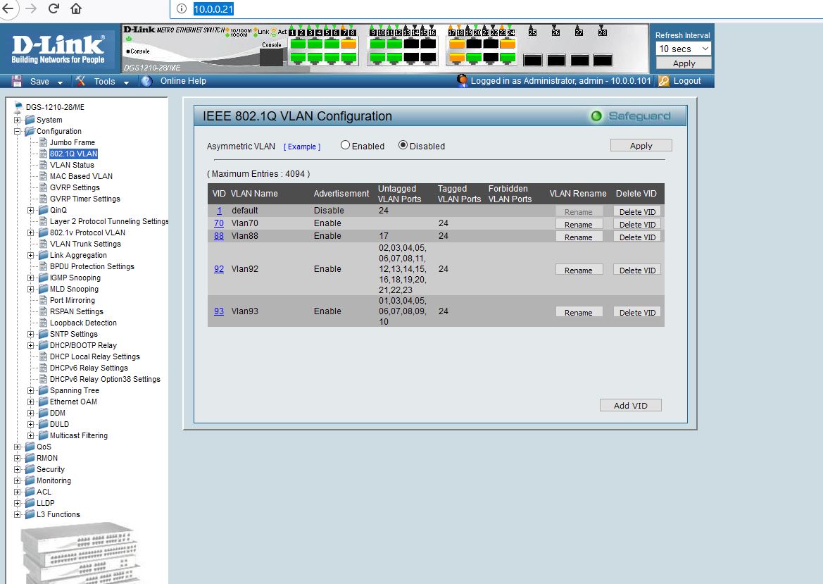Collapse the Configuration tree node

pos(18,131)
